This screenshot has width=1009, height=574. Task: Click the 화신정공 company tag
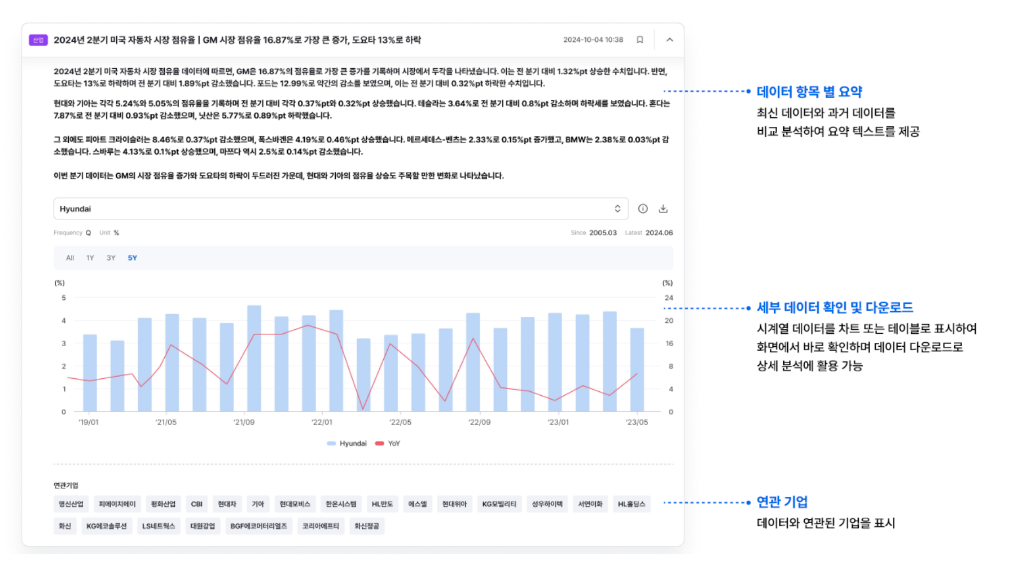[367, 526]
